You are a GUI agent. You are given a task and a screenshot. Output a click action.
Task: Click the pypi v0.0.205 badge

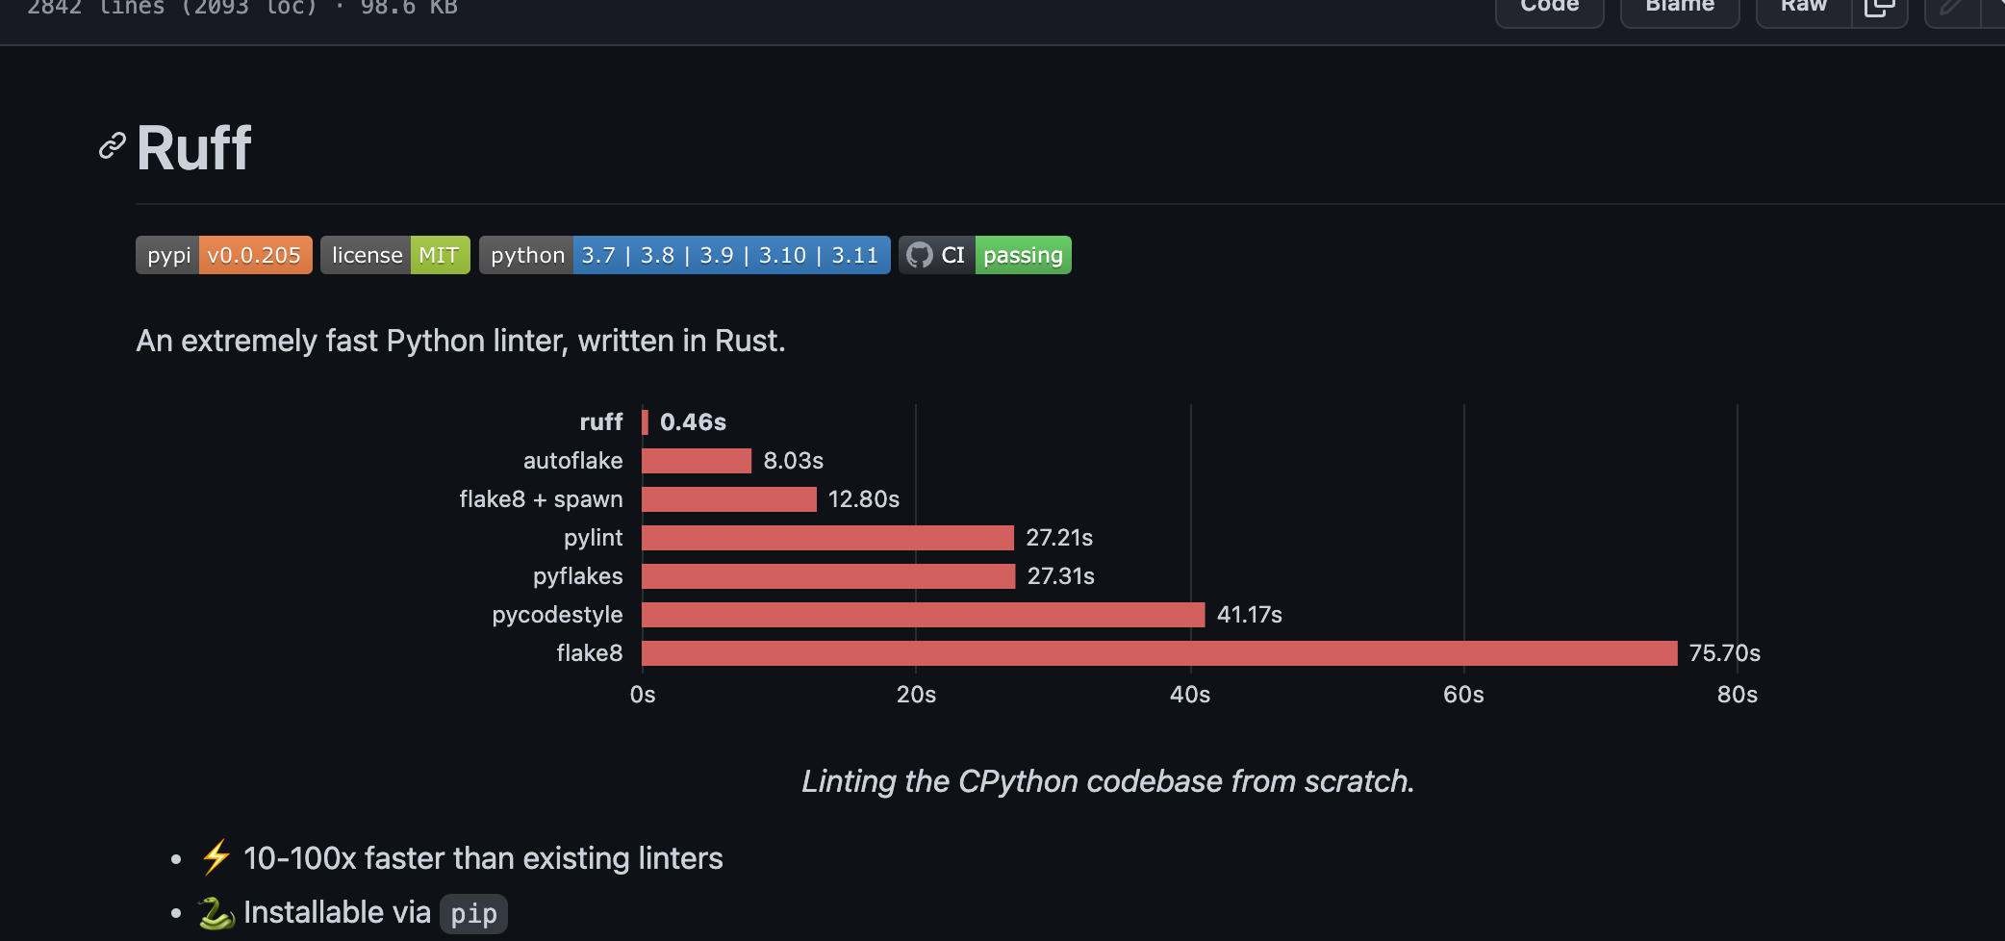pos(223,255)
